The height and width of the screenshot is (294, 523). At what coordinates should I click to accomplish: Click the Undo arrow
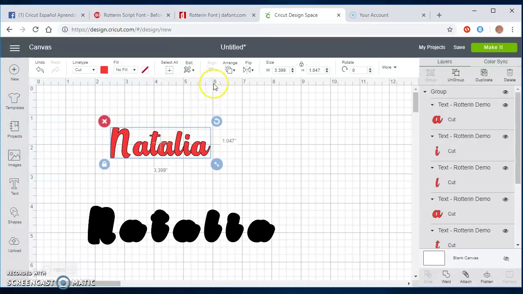click(x=40, y=70)
